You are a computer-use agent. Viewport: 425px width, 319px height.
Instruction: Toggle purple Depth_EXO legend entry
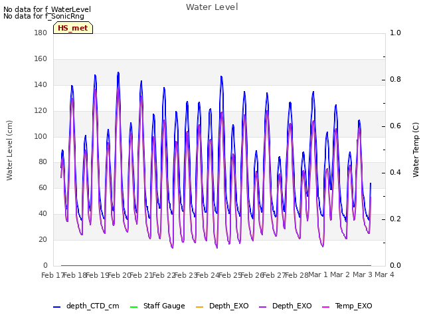285,306
